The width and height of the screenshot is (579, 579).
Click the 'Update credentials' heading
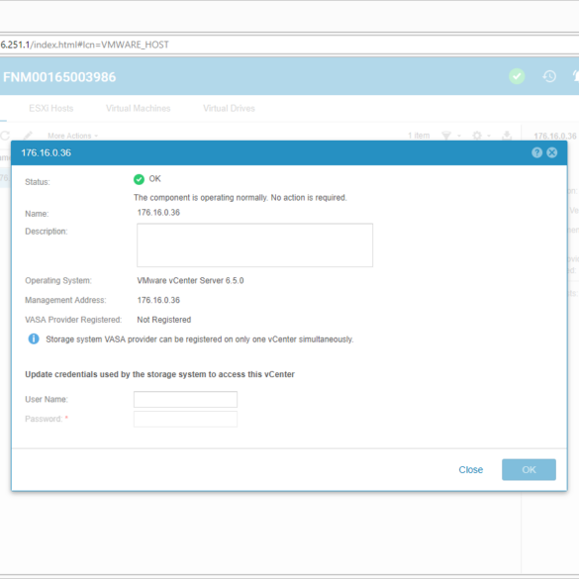(x=159, y=374)
